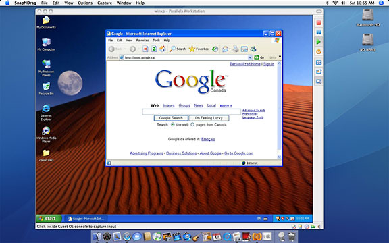
Task: Expand the IE address bar dropdown
Action: (x=250, y=57)
